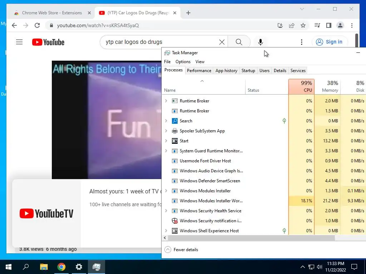
Task: Sort processes by CPU column
Action: pos(301,86)
